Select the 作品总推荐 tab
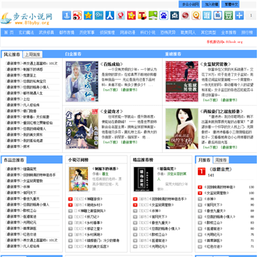Viewport: 257px width, 257px height. click(x=14, y=160)
